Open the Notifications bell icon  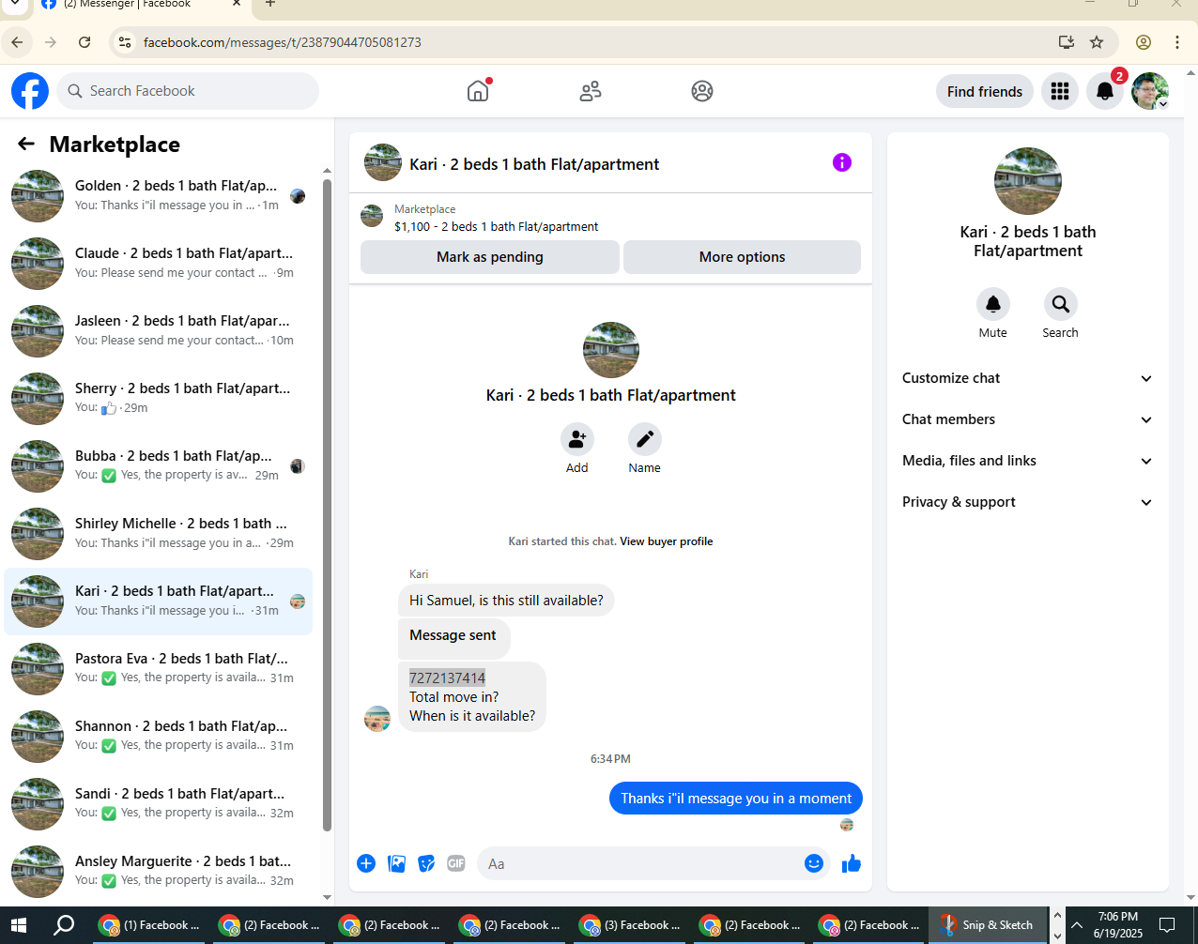pos(1105,91)
